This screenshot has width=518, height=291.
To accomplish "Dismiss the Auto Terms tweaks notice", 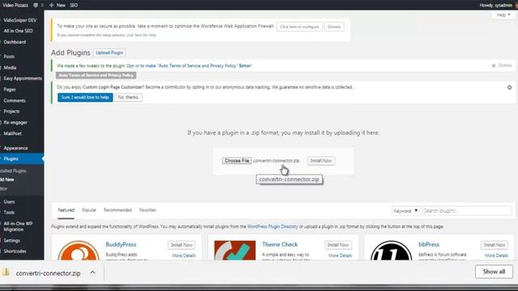I will tap(502, 65).
